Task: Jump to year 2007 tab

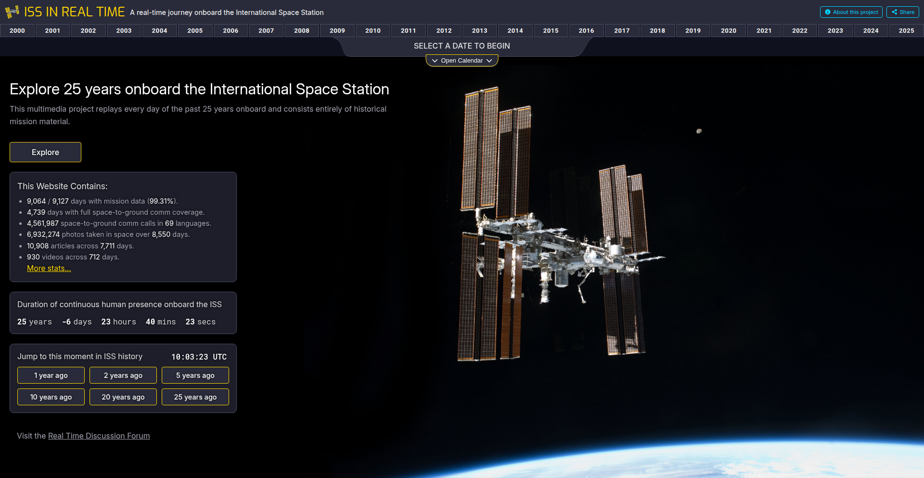Action: pyautogui.click(x=266, y=30)
